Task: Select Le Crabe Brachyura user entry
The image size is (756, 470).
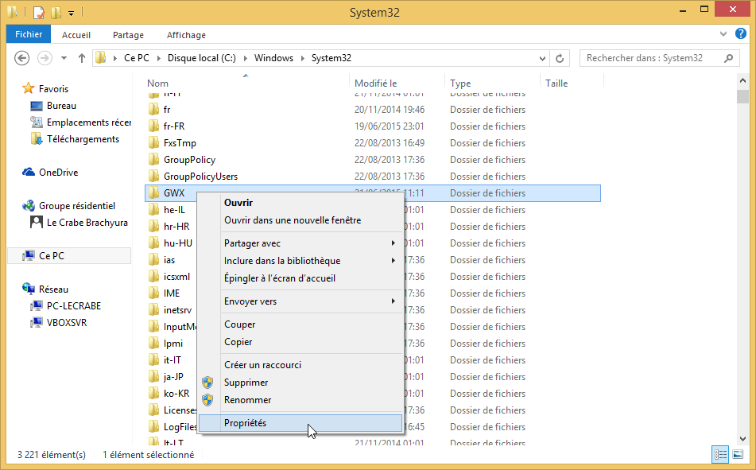Action: click(87, 223)
